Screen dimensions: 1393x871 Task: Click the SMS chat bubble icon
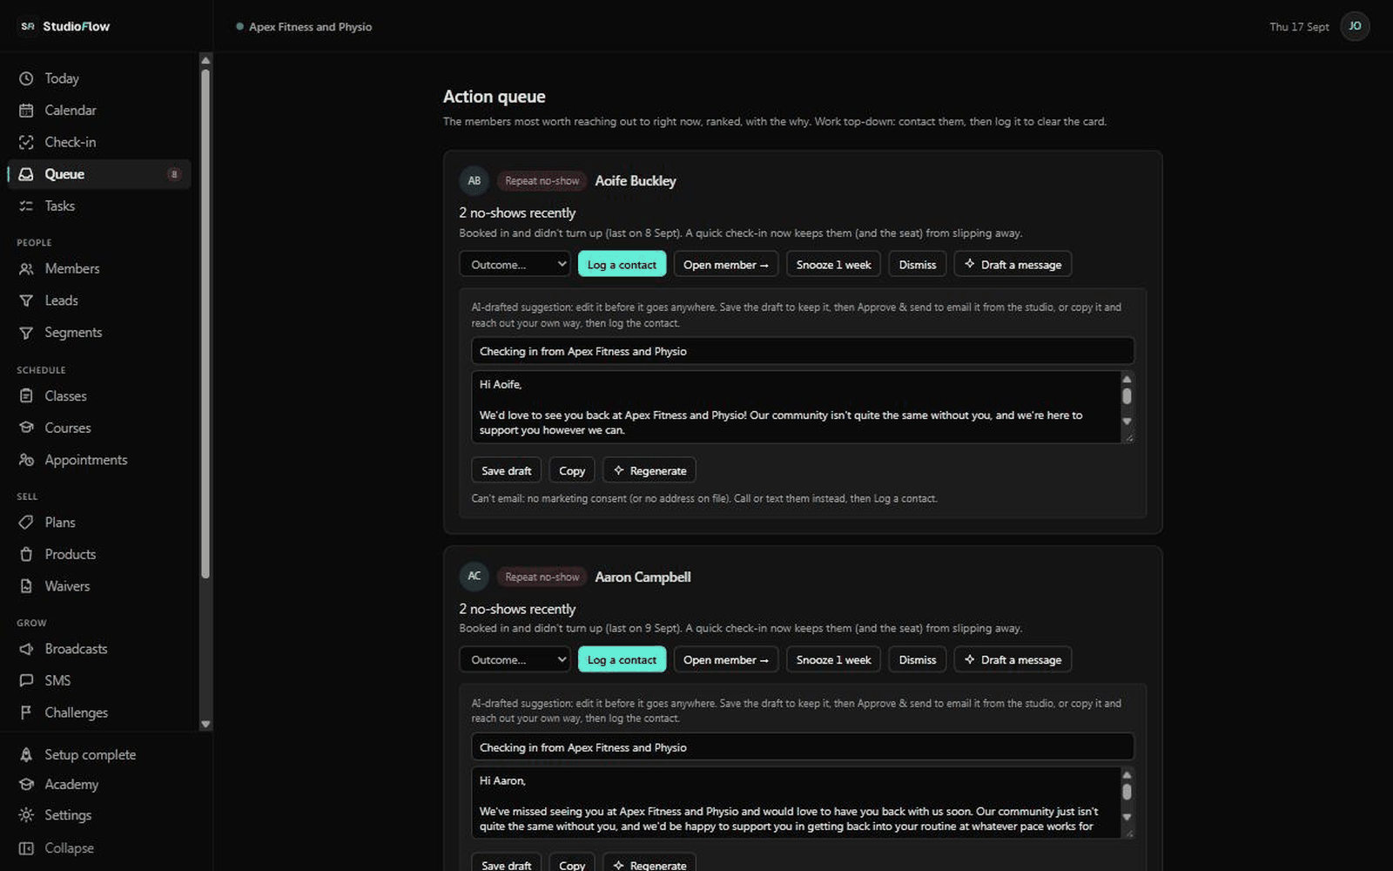pyautogui.click(x=26, y=681)
